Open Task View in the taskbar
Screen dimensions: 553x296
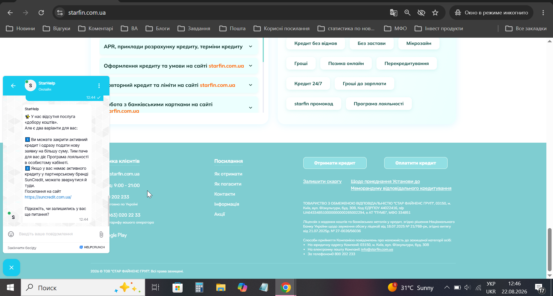156,287
